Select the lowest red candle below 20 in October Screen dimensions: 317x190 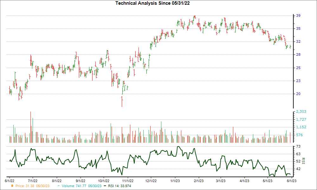[x=122, y=101]
